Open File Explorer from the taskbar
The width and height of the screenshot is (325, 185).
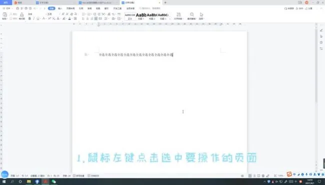[29, 182]
